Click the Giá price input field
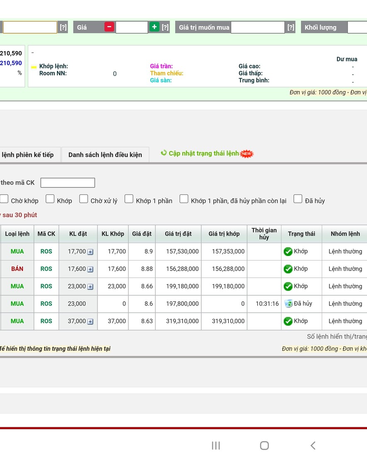Viewport: 367px width, 458px height. pyautogui.click(x=132, y=27)
